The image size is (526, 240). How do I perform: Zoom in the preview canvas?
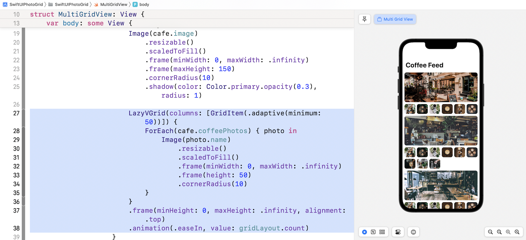point(517,232)
